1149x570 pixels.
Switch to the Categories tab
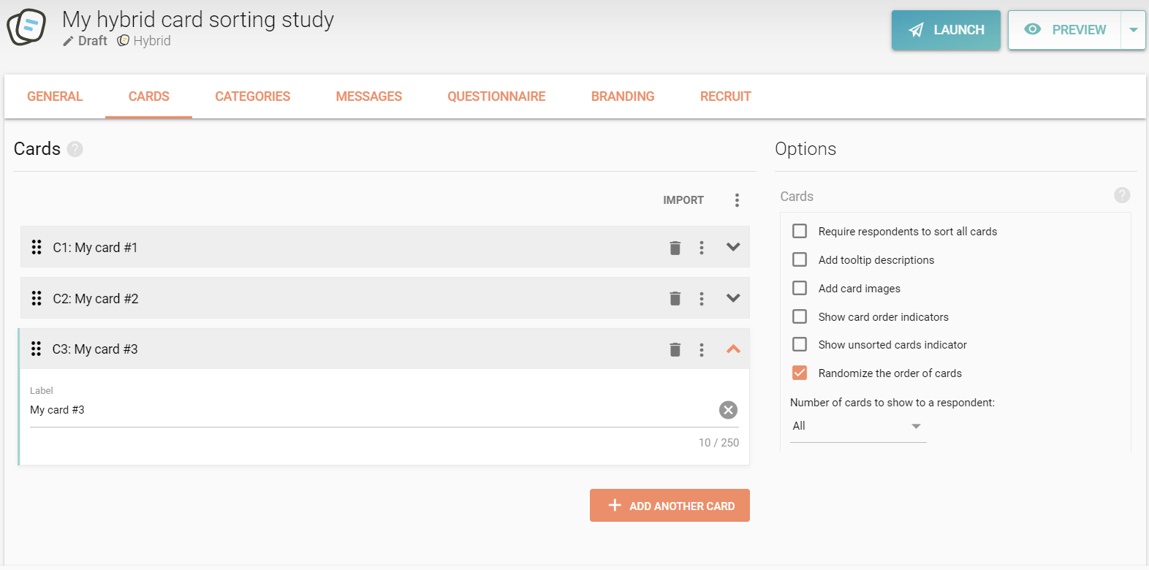252,96
